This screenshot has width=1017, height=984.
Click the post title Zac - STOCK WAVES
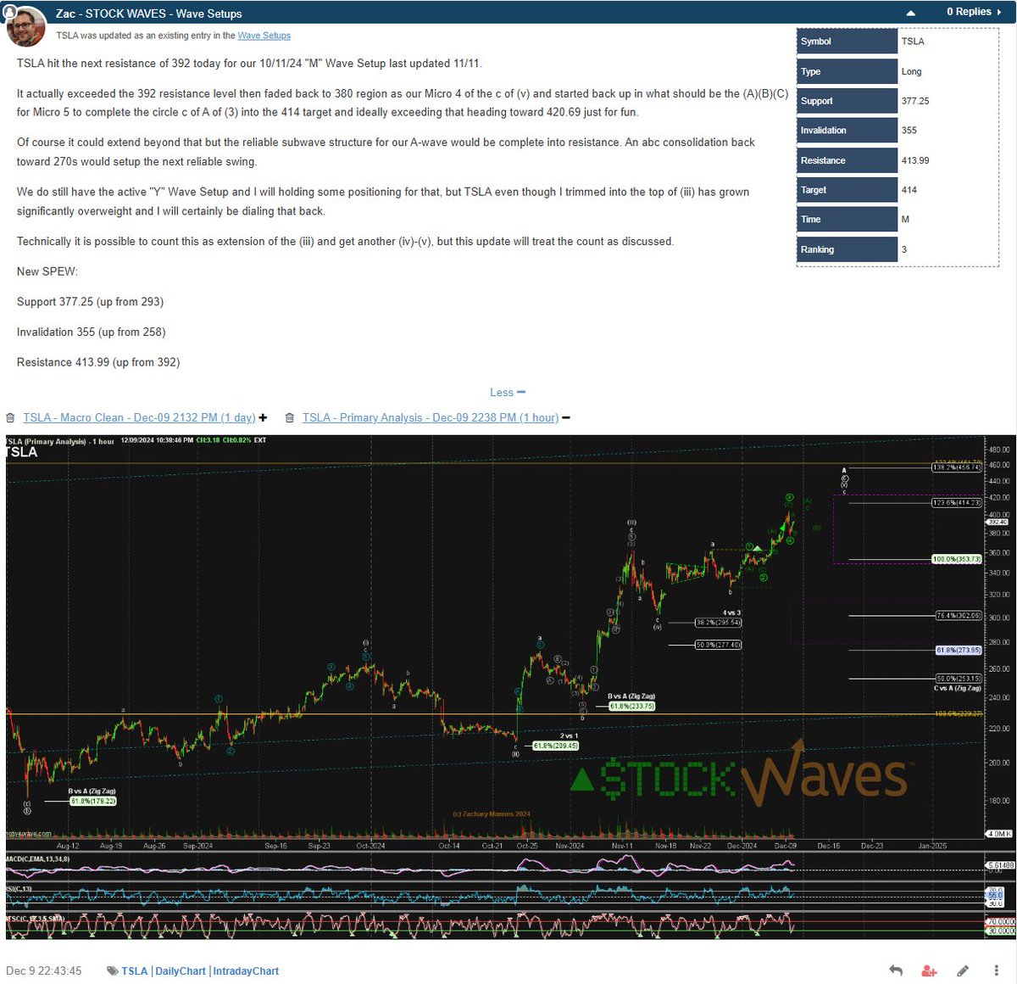coord(149,14)
